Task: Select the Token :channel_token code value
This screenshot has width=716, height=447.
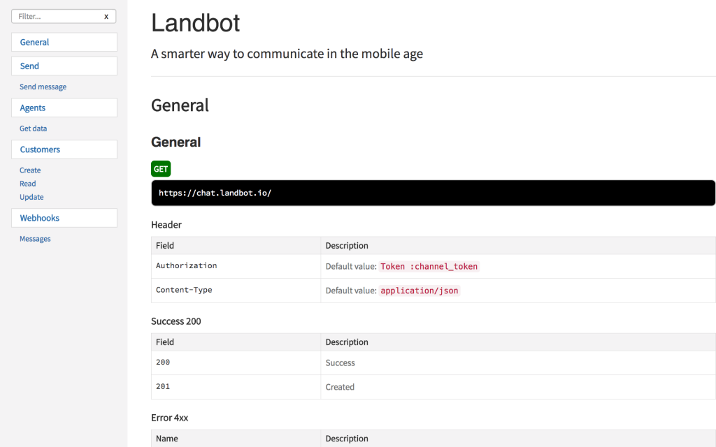Action: pyautogui.click(x=429, y=266)
